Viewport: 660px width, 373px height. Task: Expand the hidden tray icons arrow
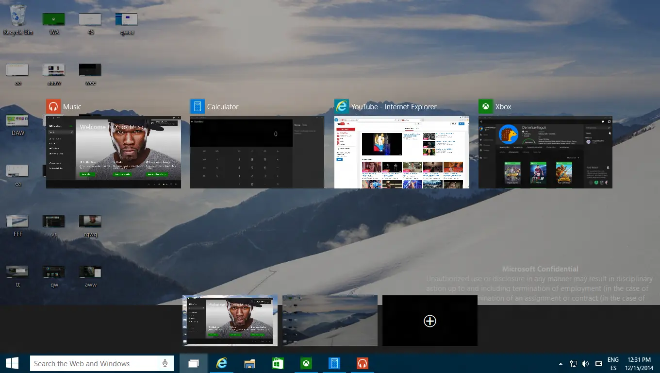coord(561,364)
